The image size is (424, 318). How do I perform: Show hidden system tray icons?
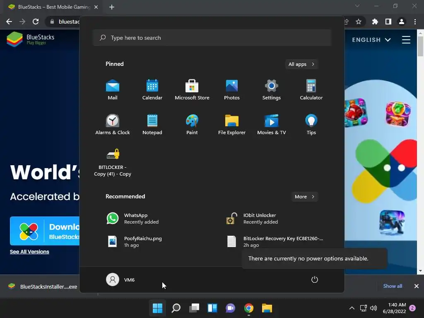click(352, 308)
